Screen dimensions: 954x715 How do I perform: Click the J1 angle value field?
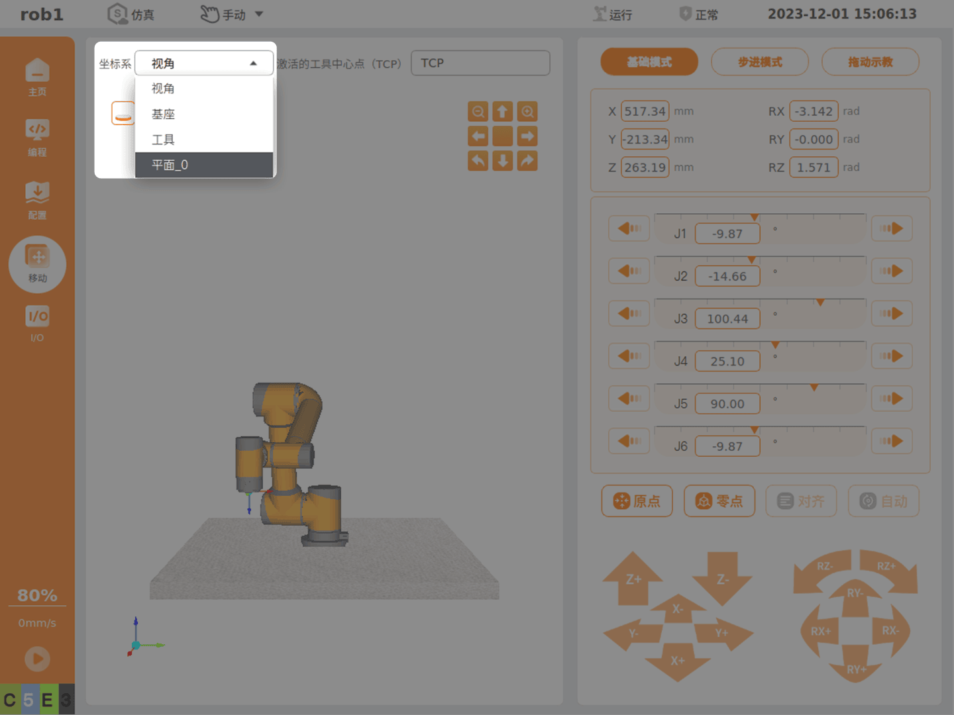click(727, 234)
